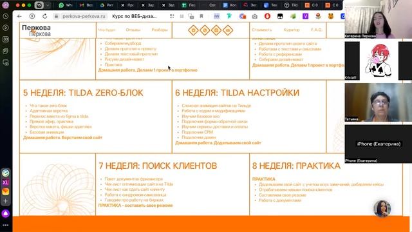Open the Yandex ID profile icon

pyautogui.click(x=32, y=16)
